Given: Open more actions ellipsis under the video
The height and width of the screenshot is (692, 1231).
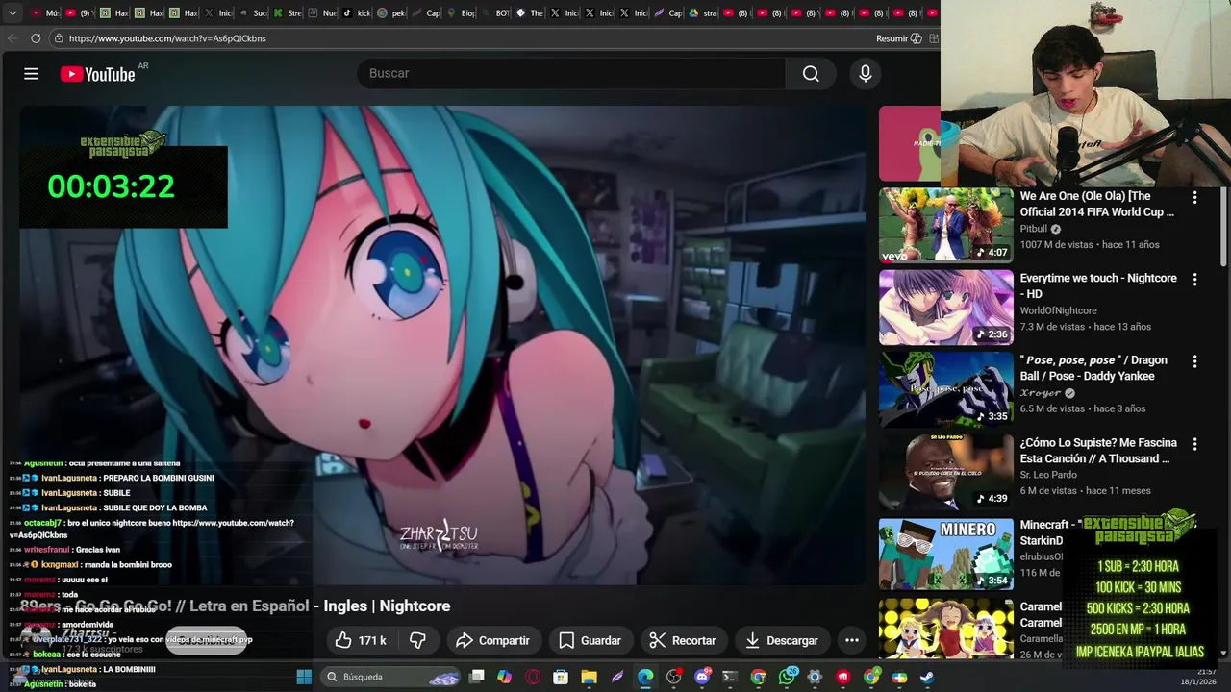Looking at the screenshot, I should [851, 640].
